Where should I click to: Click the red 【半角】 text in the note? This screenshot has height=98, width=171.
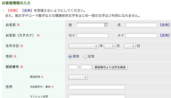[x=13, y=10]
